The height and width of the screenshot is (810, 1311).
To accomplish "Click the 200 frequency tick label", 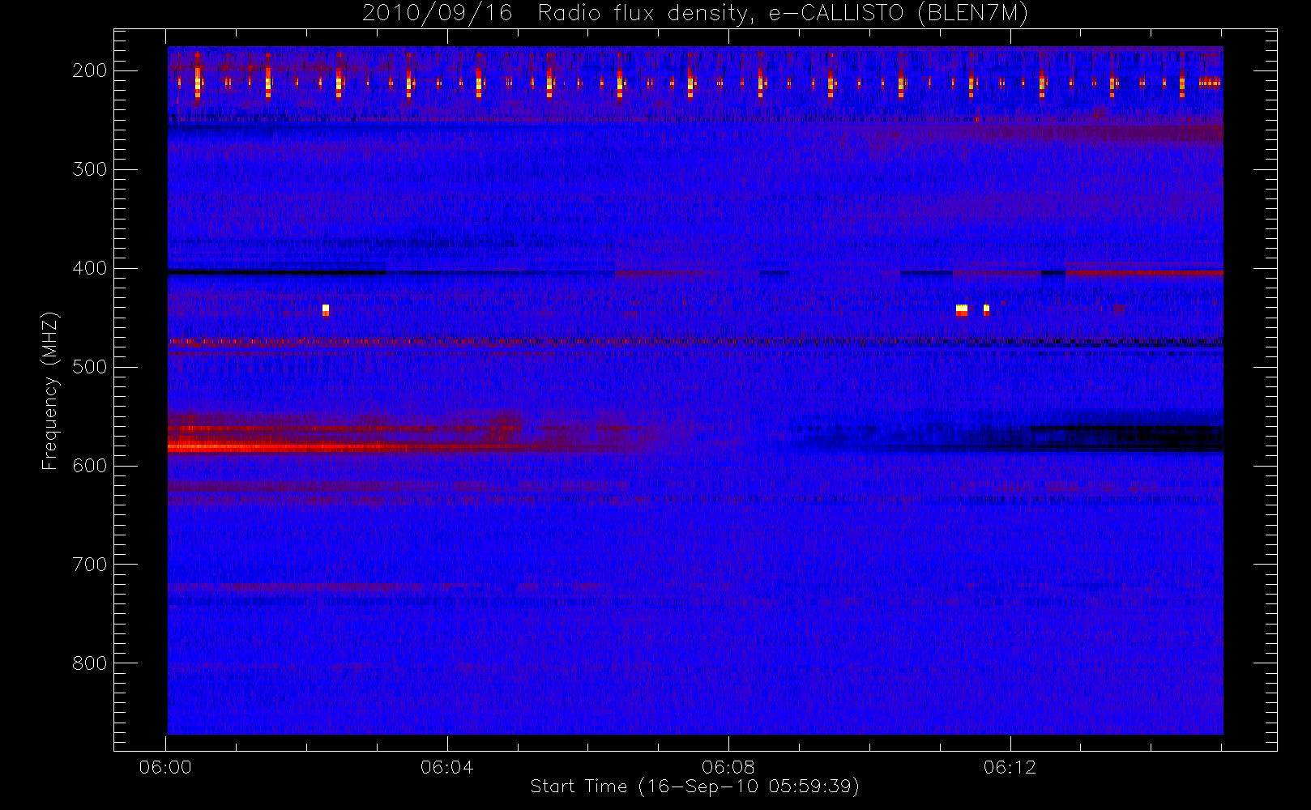I will pyautogui.click(x=89, y=70).
